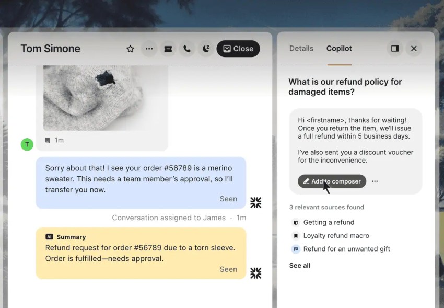This screenshot has width=444, height=308.
Task: Close the Copilot side panel
Action: (x=414, y=49)
